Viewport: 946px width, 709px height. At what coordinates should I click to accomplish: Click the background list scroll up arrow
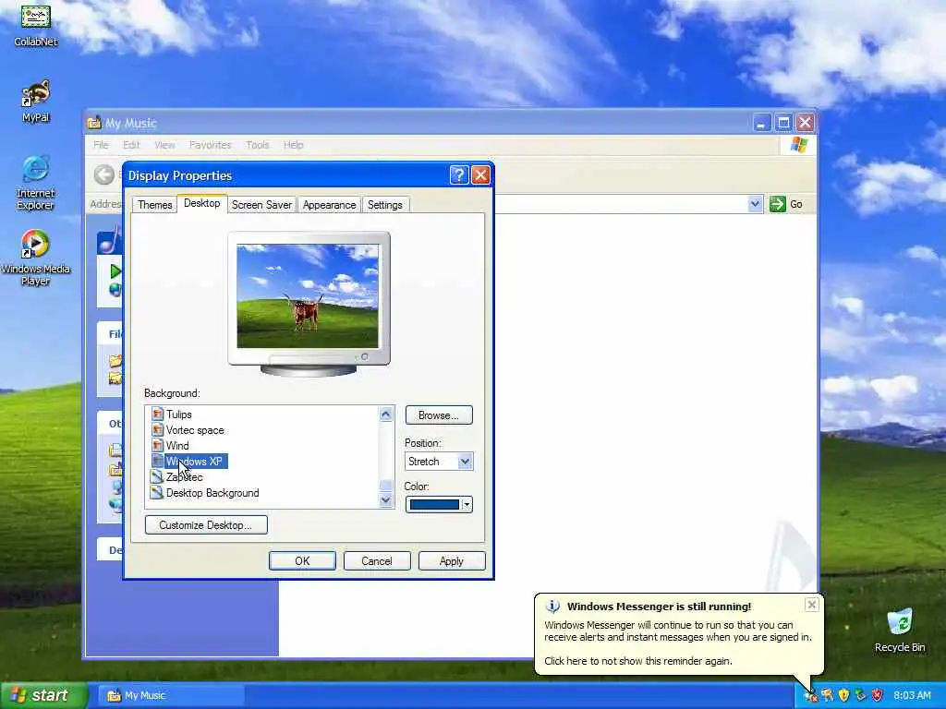point(385,414)
